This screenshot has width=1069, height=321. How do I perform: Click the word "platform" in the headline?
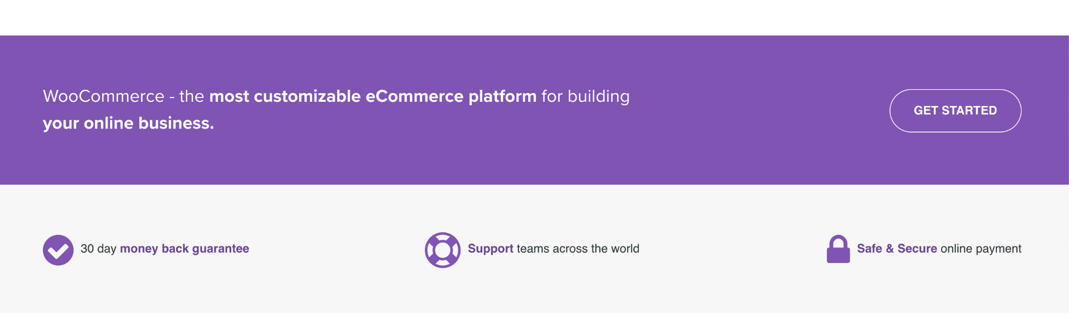point(502,97)
